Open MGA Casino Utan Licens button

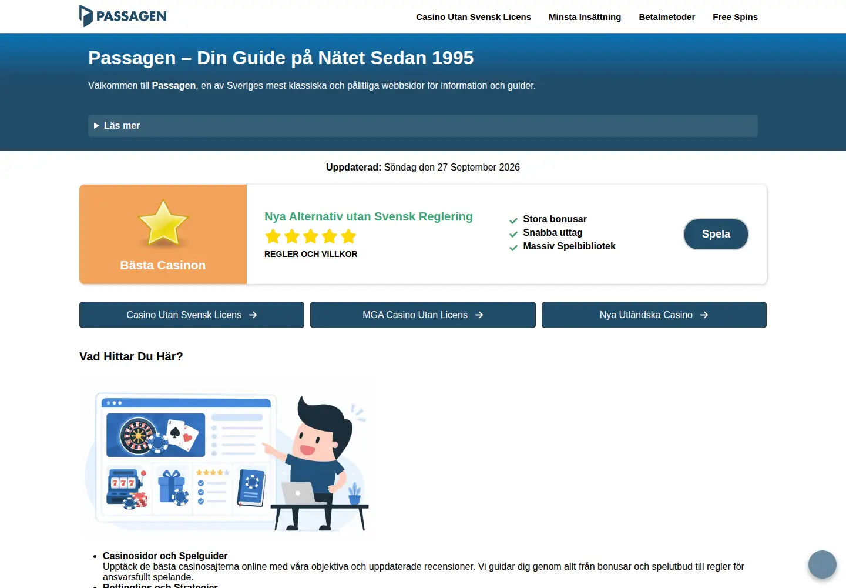[x=422, y=315]
